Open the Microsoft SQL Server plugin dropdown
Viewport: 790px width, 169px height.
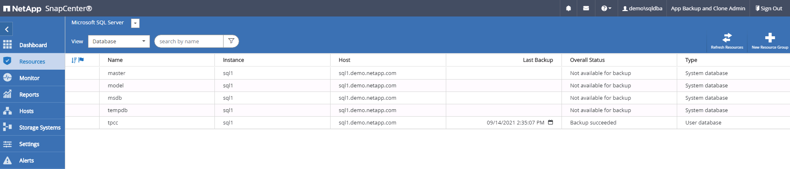point(135,23)
